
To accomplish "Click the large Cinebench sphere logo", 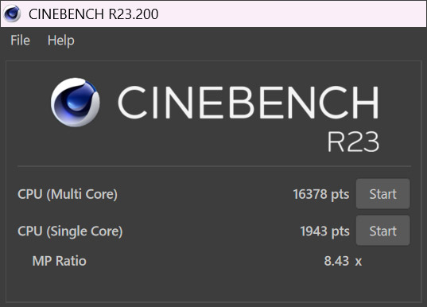I will pos(76,102).
